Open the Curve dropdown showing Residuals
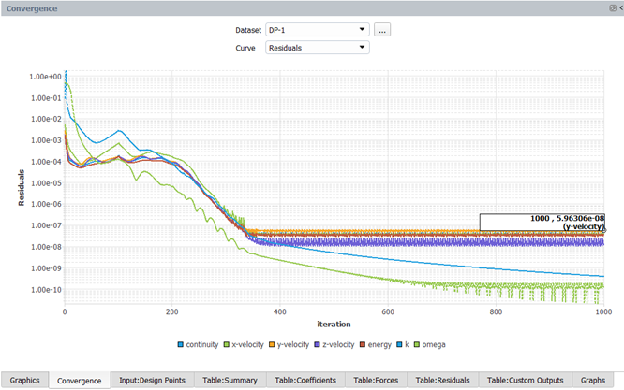 click(317, 47)
